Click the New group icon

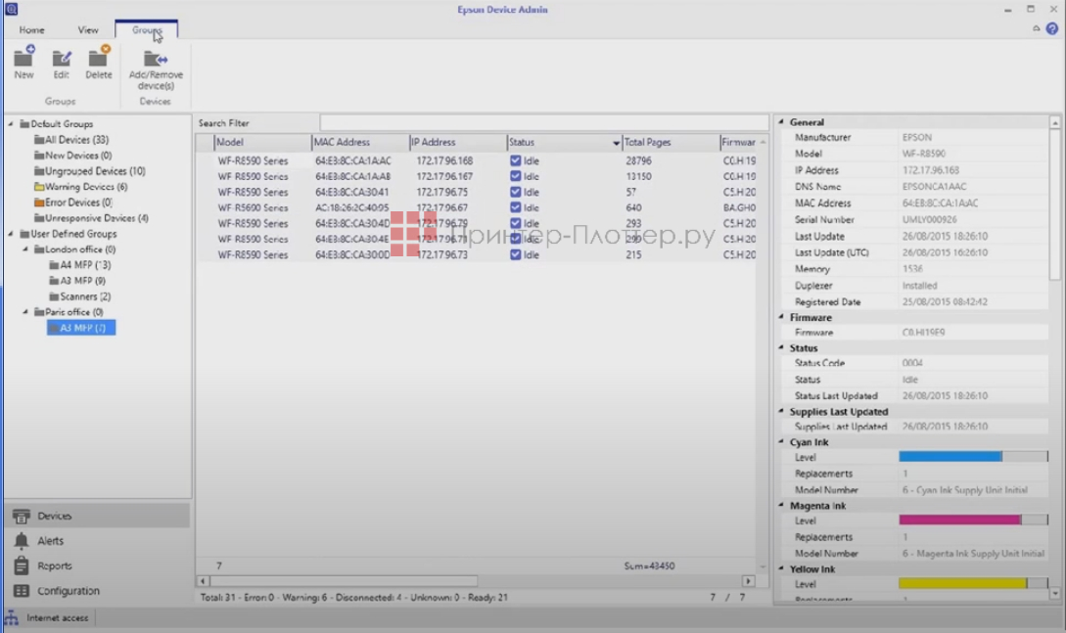[23, 59]
